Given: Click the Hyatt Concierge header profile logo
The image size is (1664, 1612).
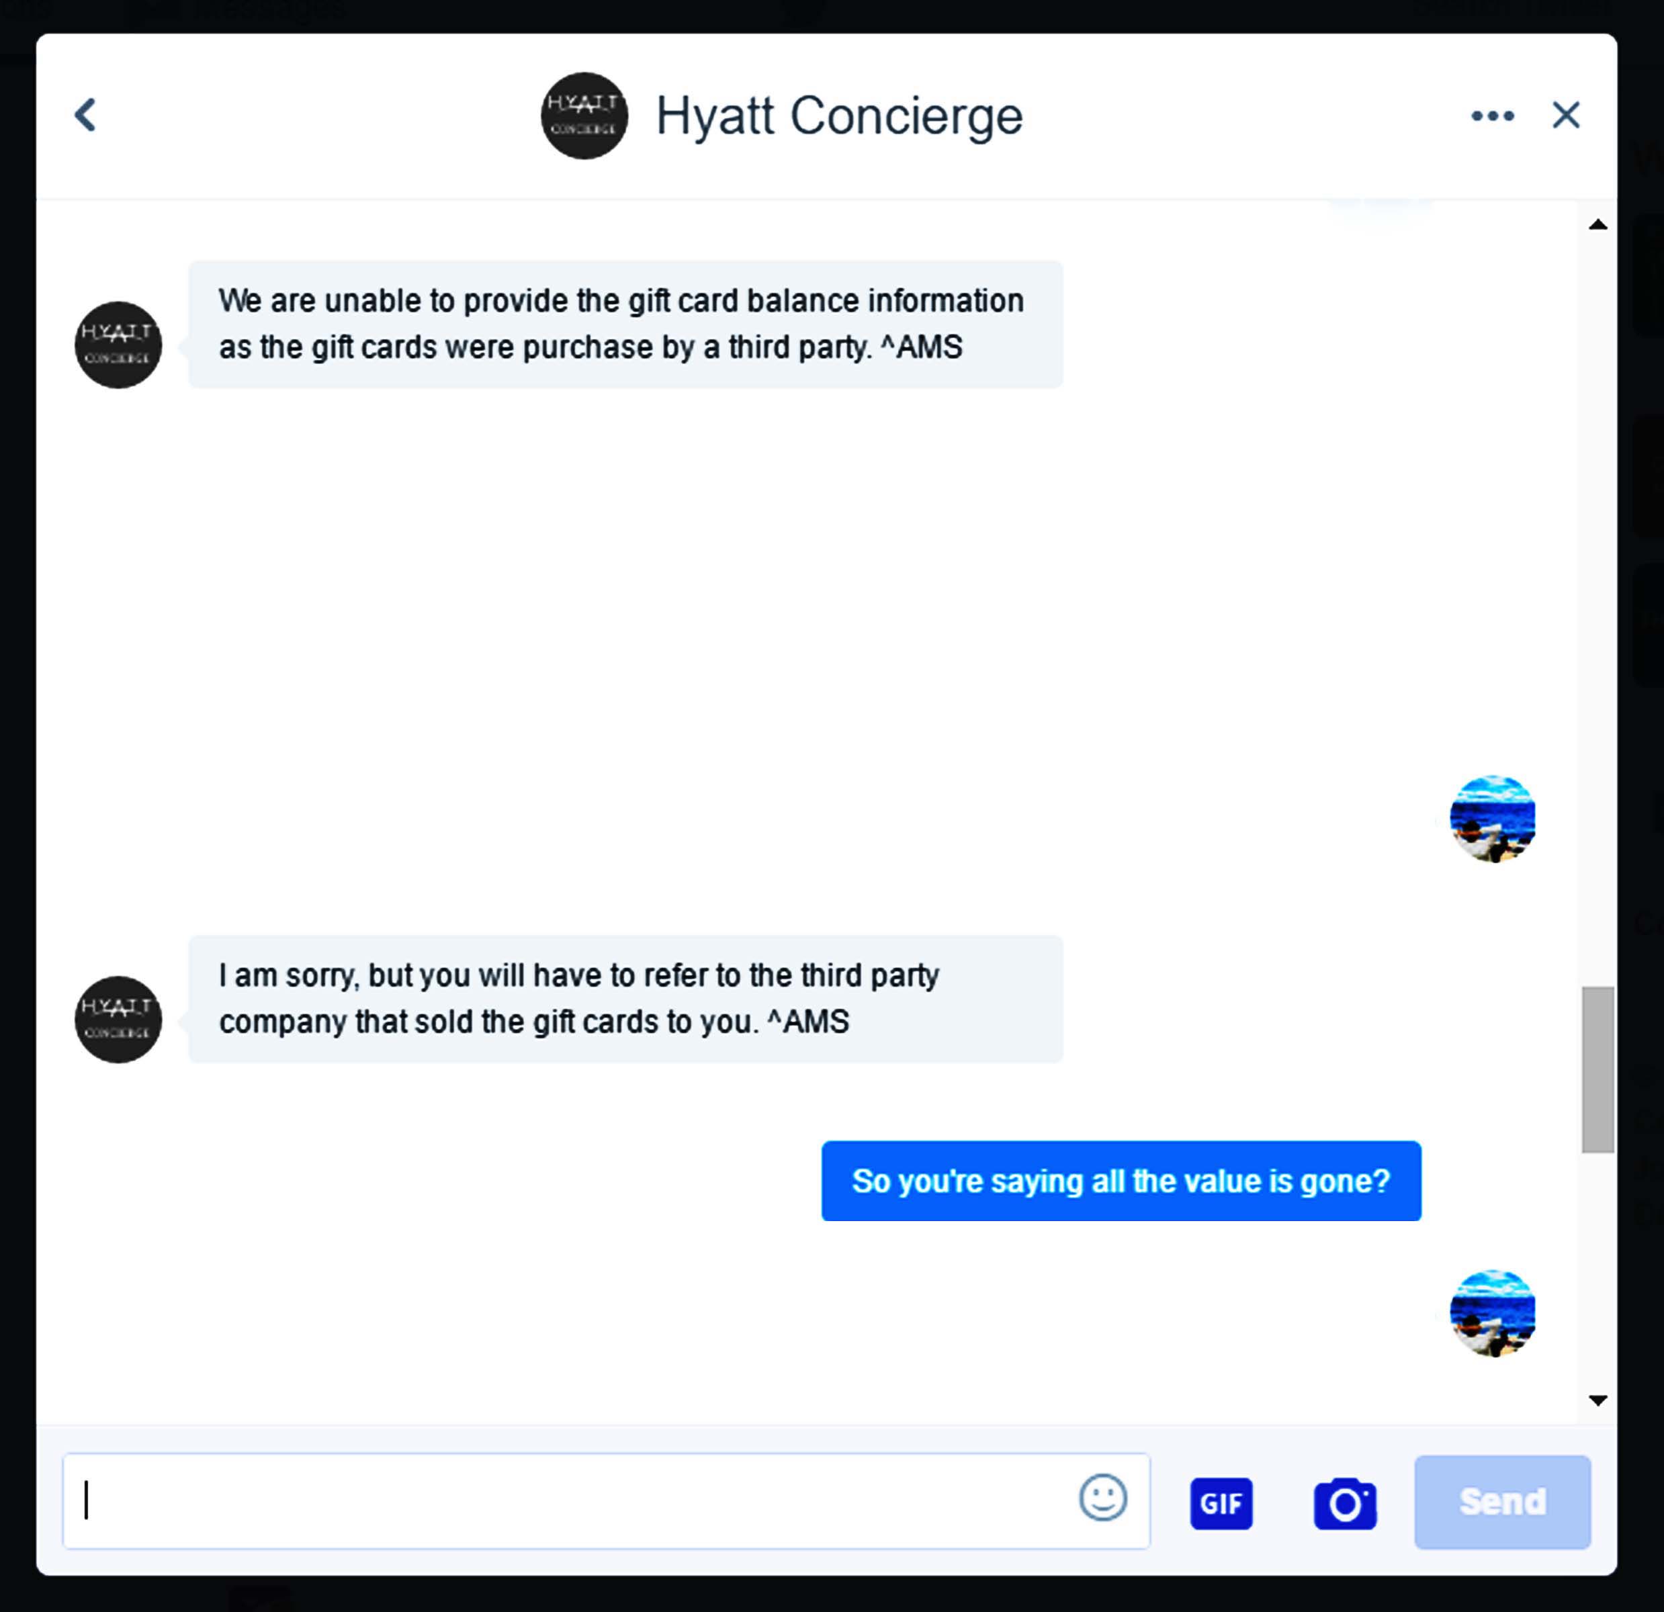Looking at the screenshot, I should tap(584, 116).
